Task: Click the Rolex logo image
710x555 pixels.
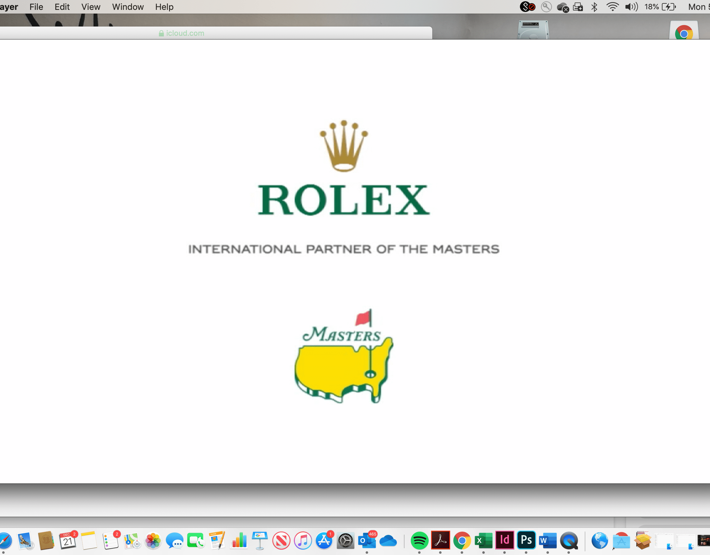Action: 344,168
